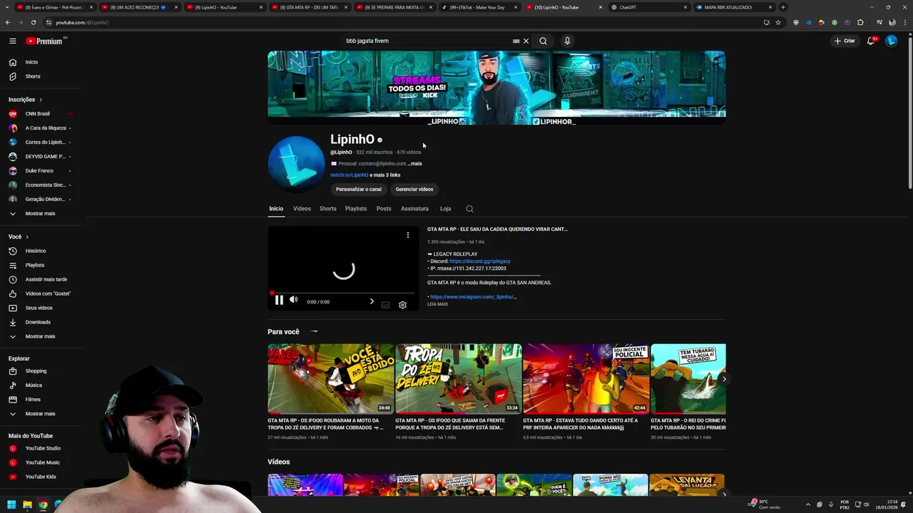The width and height of the screenshot is (913, 513).
Task: Play the 24:48 iFood moto video thumbnail
Action: pos(331,378)
